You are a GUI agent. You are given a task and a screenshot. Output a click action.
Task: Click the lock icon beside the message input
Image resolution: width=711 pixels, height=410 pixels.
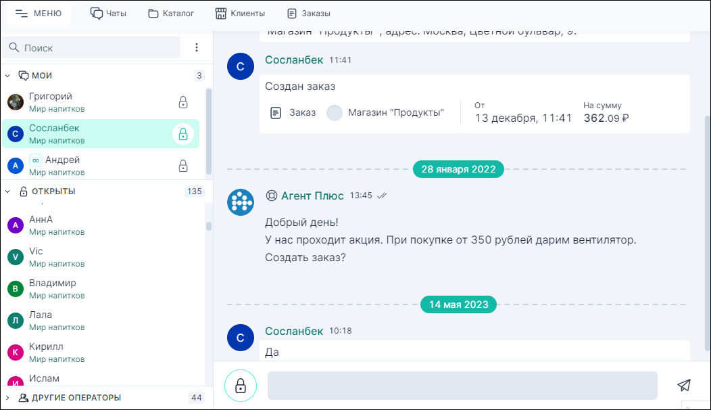241,385
